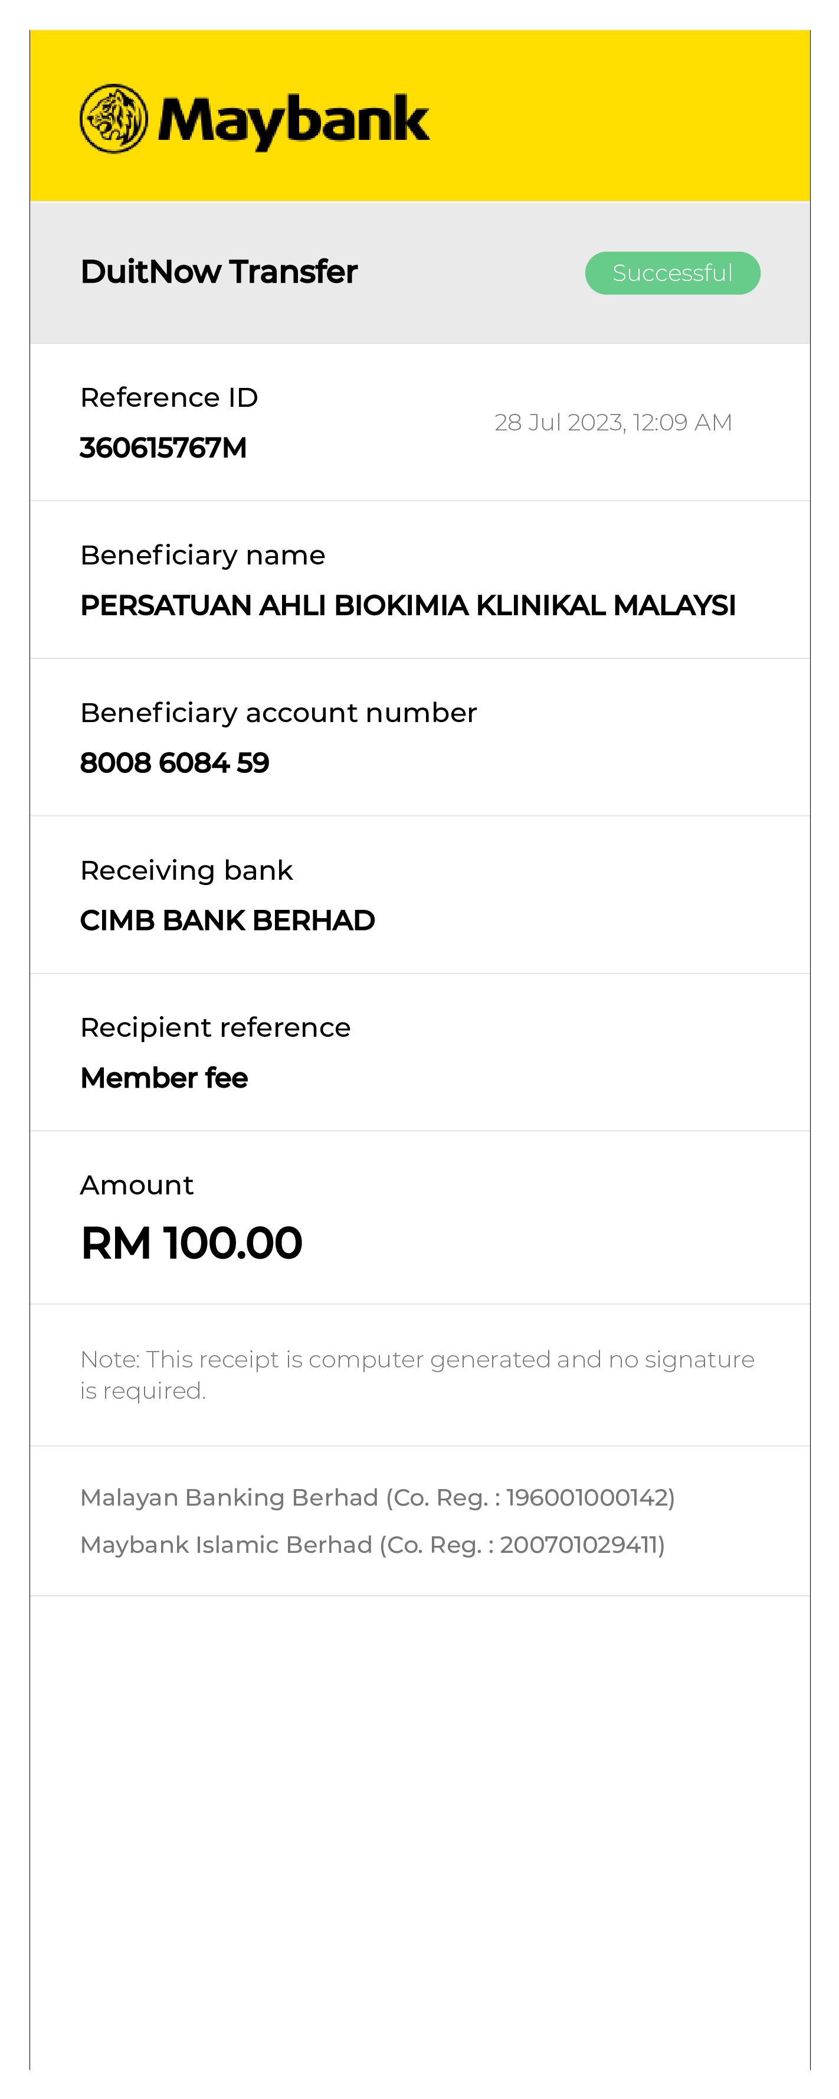Click the Maybank tiger logo icon
Image resolution: width=839 pixels, height=2099 pixels.
(113, 119)
